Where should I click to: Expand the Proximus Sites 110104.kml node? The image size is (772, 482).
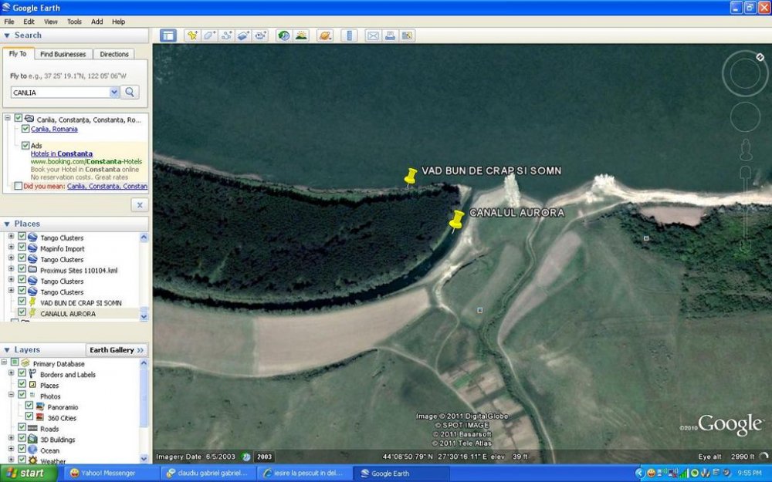click(x=11, y=269)
